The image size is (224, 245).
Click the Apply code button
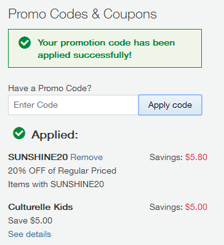pos(170,105)
